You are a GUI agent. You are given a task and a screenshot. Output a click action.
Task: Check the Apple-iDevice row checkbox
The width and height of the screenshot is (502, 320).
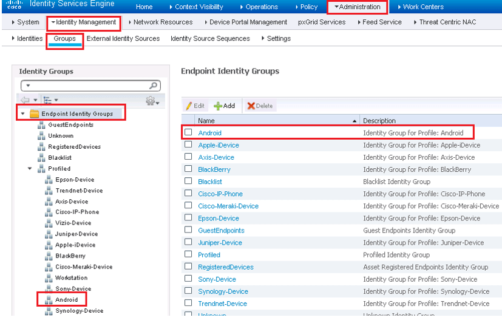[188, 145]
